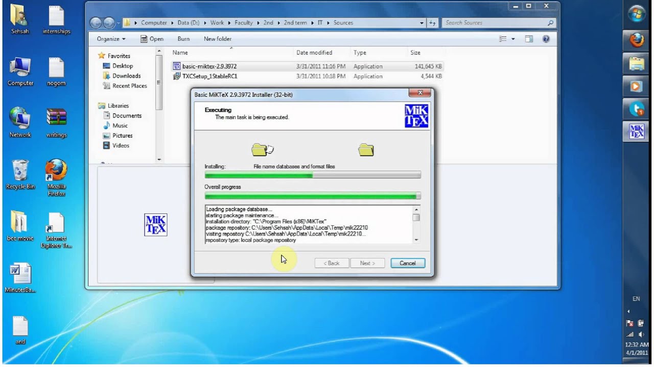The height and width of the screenshot is (367, 654).
Task: Select the Mozilla Firefox desktop shortcut
Action: (x=56, y=178)
